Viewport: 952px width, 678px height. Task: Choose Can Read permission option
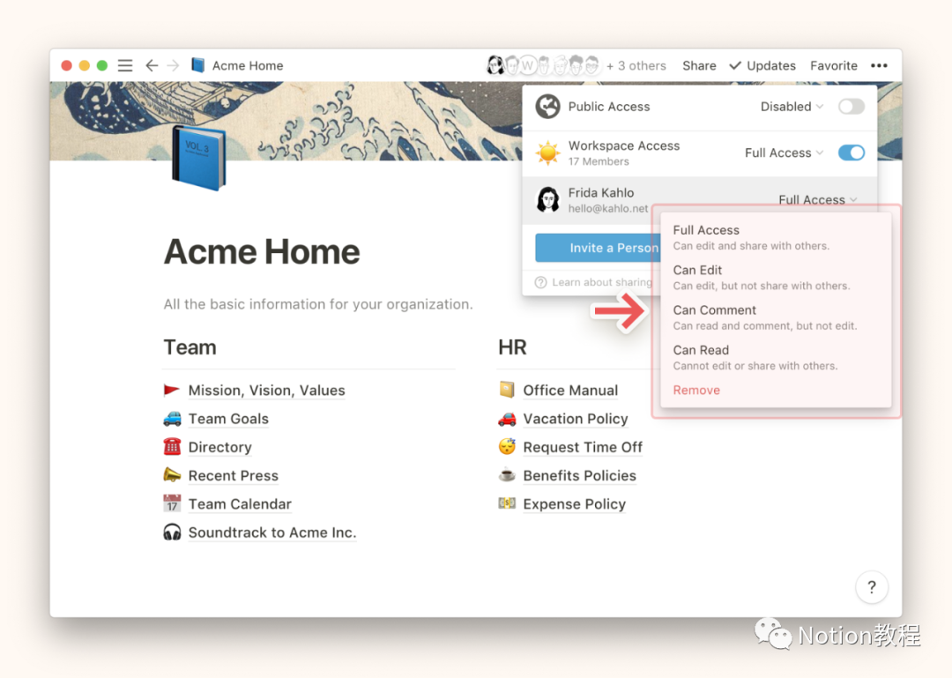click(701, 350)
